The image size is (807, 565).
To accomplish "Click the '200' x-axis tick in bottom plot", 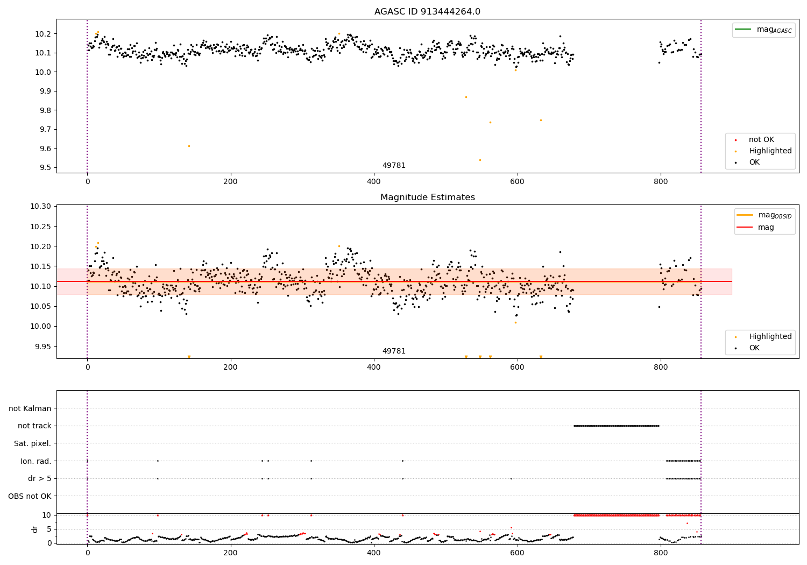I will point(230,553).
